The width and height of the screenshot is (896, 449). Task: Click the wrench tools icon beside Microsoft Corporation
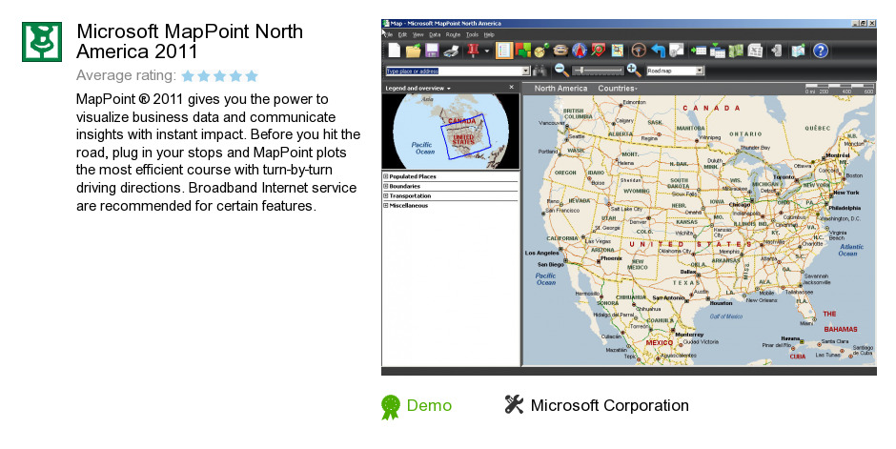click(514, 404)
